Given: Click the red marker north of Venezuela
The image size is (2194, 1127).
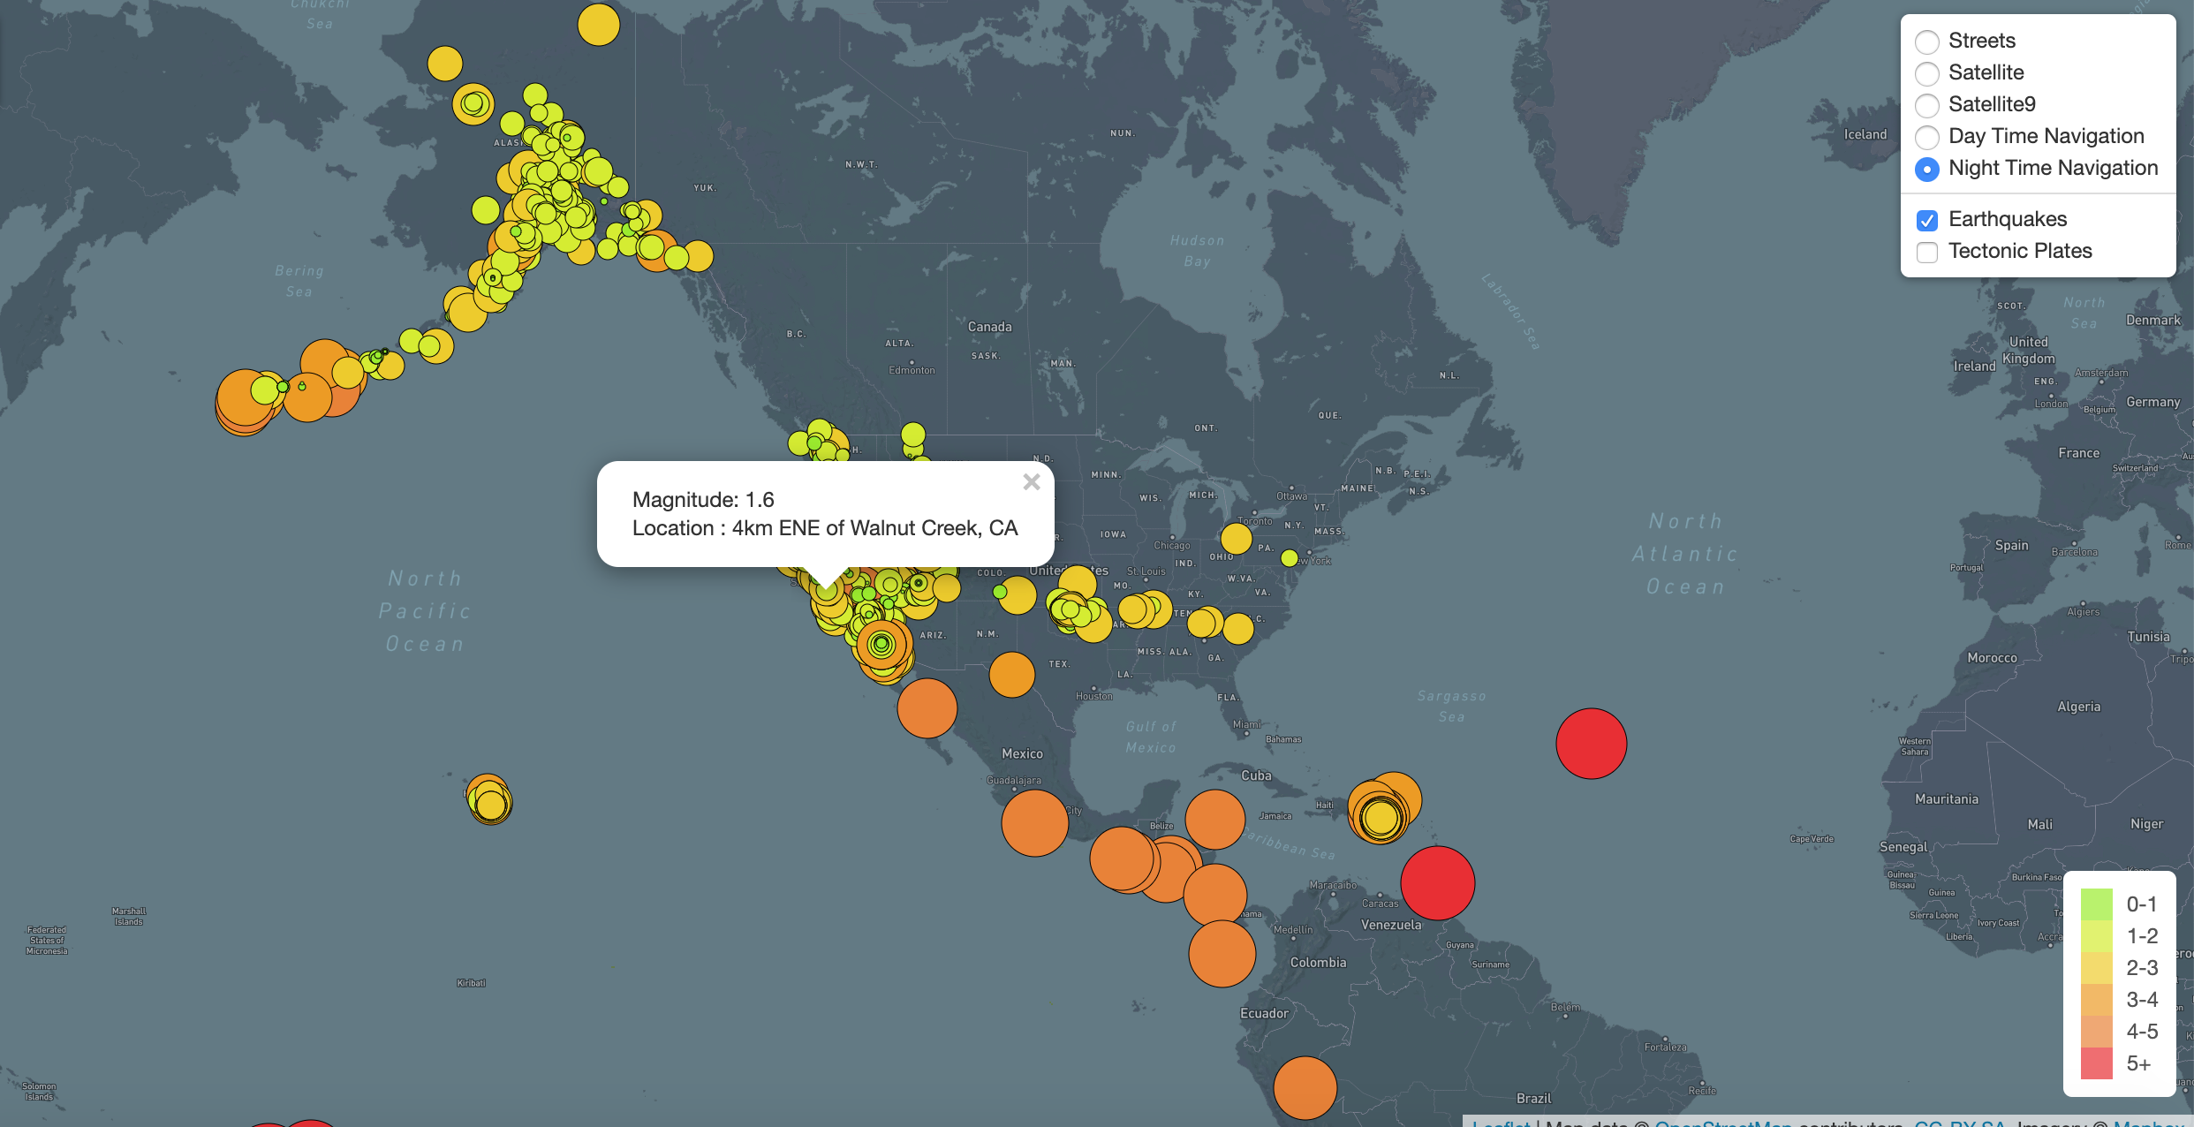Looking at the screenshot, I should [x=1437, y=883].
